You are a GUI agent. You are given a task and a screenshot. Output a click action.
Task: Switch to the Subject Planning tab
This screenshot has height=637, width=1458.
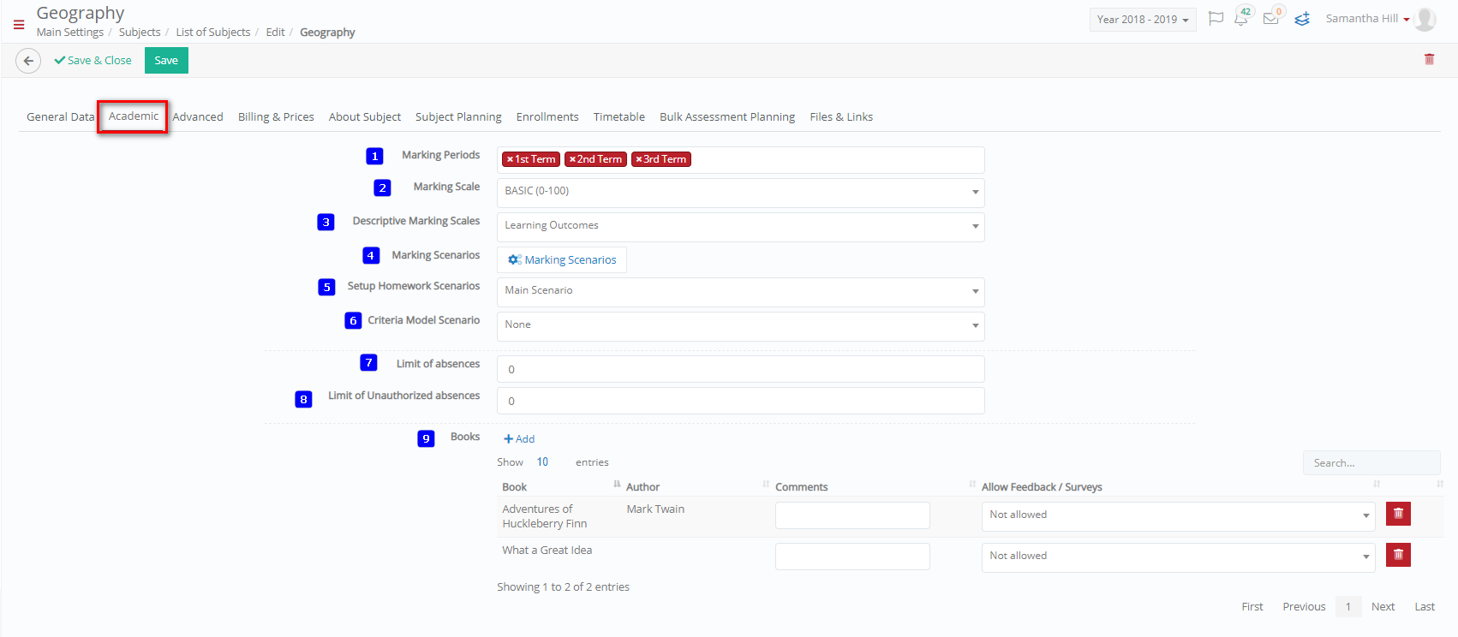[458, 116]
